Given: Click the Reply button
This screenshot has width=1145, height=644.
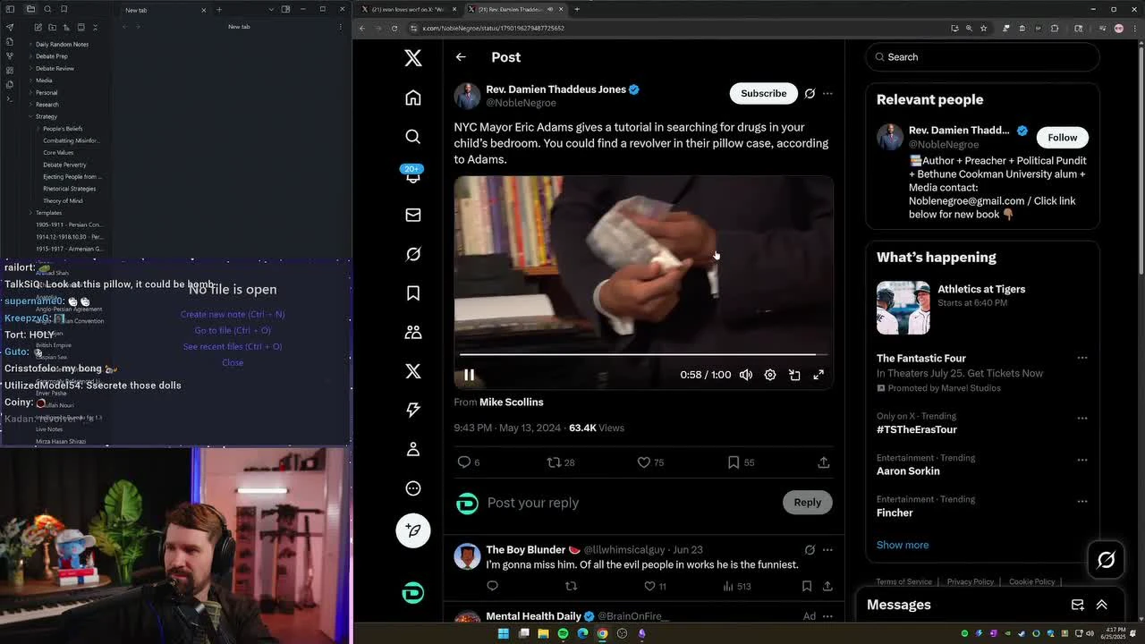Looking at the screenshot, I should (x=807, y=503).
